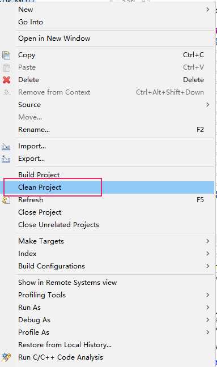Viewport: 217px width, 367px height.
Task: Click the Refresh icon
Action: tap(6, 200)
